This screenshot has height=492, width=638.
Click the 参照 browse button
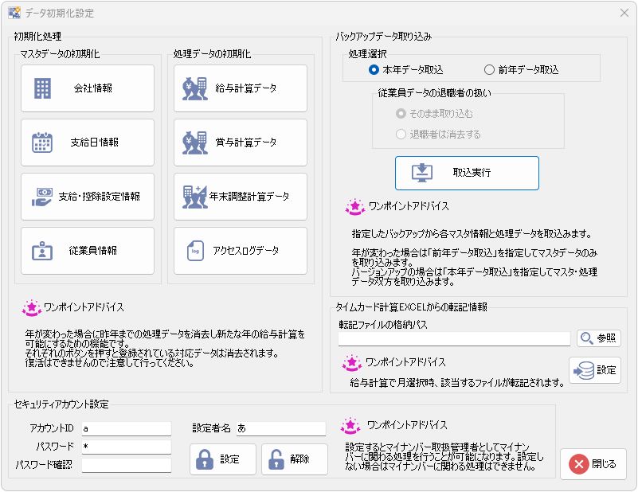click(599, 338)
